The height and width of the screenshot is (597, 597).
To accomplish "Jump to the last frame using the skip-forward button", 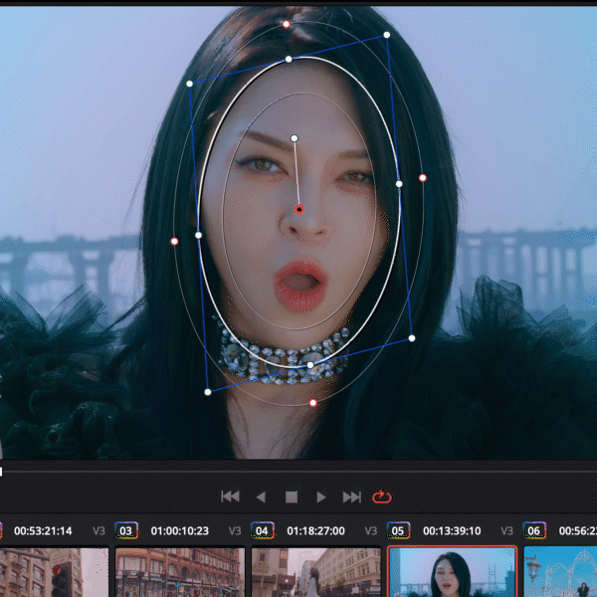I will (352, 497).
